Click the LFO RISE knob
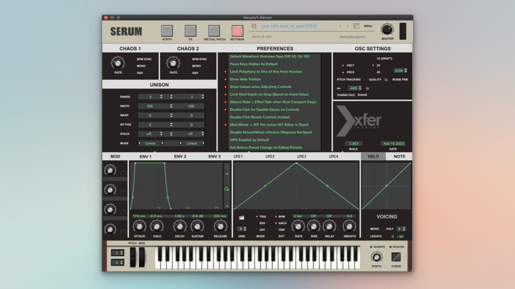 (x=314, y=227)
